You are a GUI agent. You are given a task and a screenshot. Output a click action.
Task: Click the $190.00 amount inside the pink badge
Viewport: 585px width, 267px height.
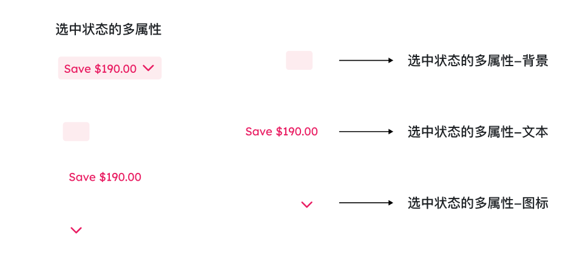pos(115,69)
